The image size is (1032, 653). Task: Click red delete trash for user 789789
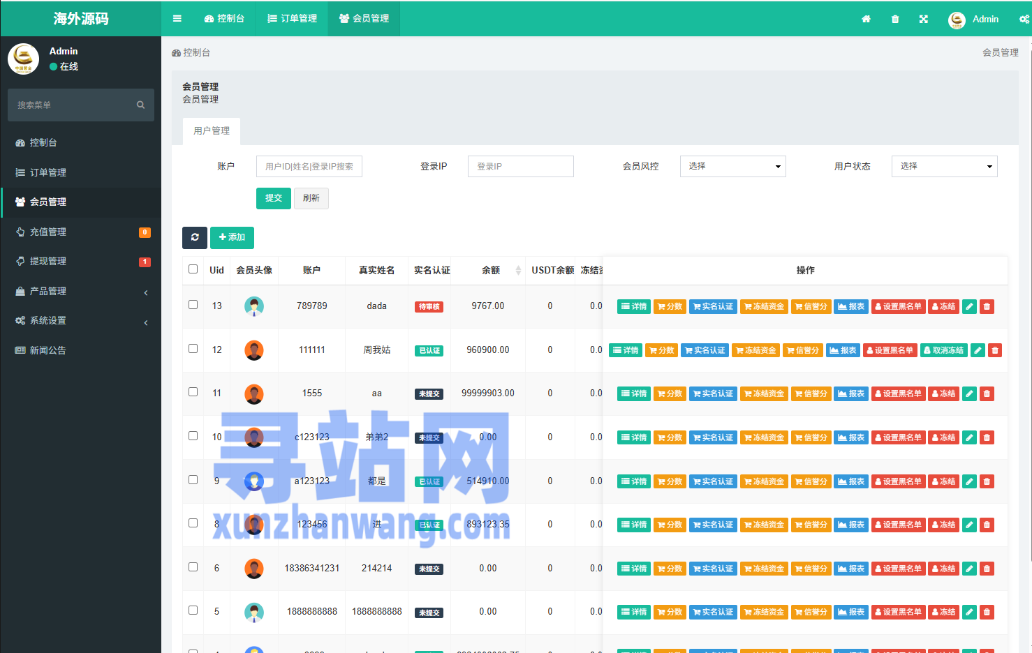987,306
